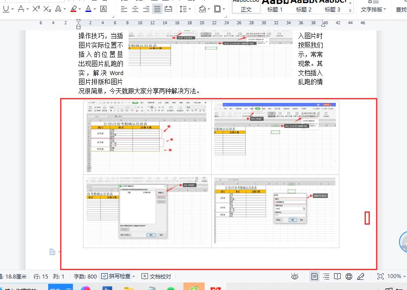Screen dimensions: 407x290
Task: Select top-right spreadsheet ribbon image
Action: pos(275,137)
